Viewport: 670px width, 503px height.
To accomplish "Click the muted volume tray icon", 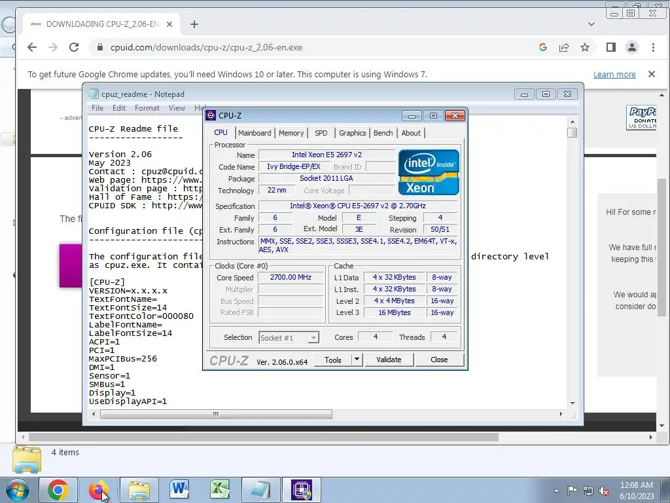I will (604, 491).
